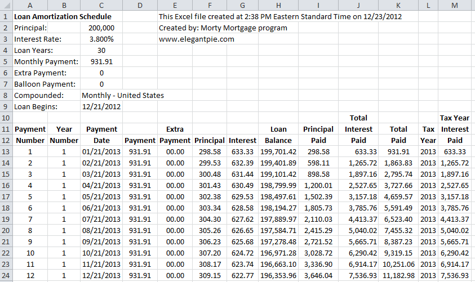
Task: Select total paid 11,182.98 cell
Action: [x=398, y=276]
